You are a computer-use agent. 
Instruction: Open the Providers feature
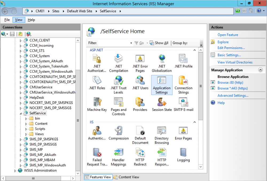click(140, 105)
